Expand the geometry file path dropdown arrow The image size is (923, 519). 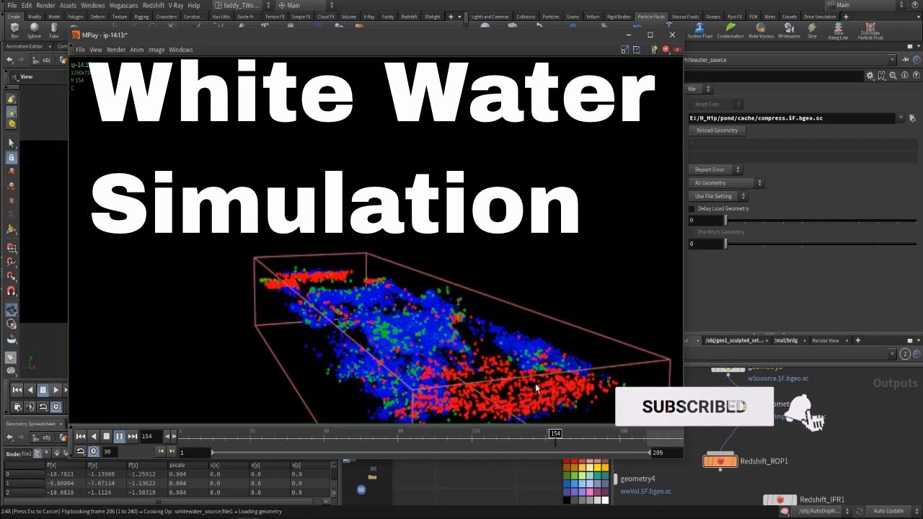pos(901,118)
